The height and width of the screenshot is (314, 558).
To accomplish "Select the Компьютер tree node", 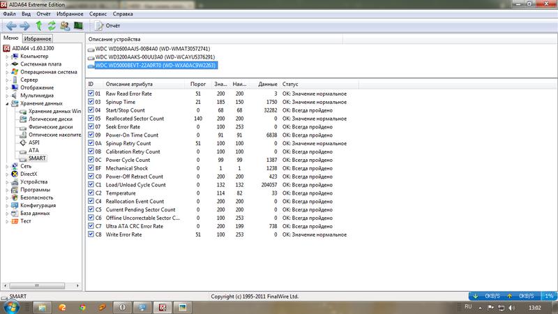I will (x=34, y=57).
